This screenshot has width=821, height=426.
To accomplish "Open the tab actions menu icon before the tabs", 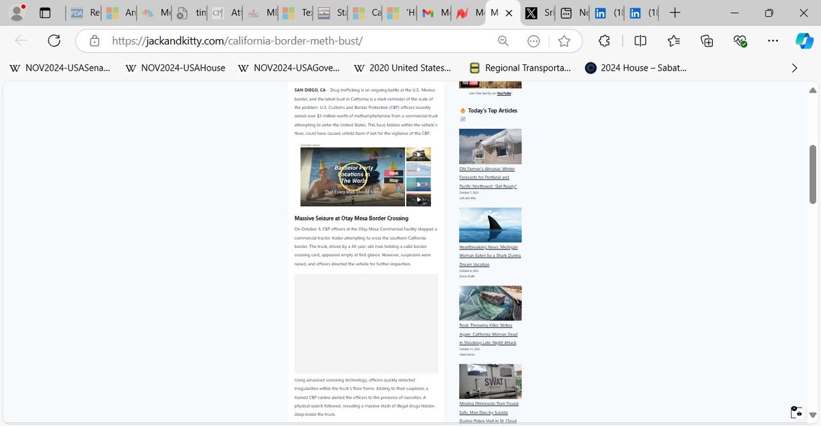I will coord(44,12).
